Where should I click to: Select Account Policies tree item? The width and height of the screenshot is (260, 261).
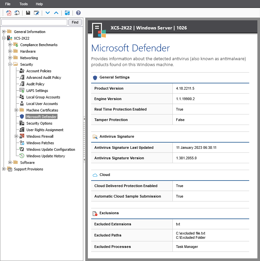[x=39, y=71]
